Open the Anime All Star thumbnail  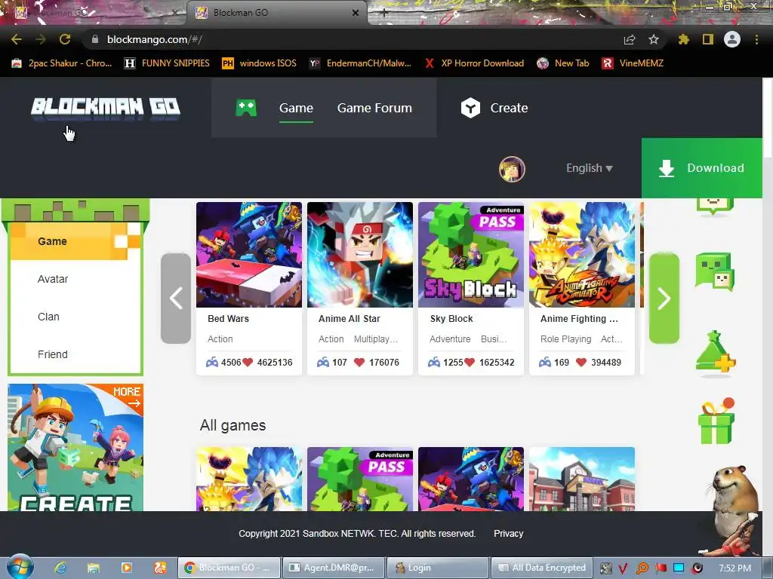pos(360,255)
